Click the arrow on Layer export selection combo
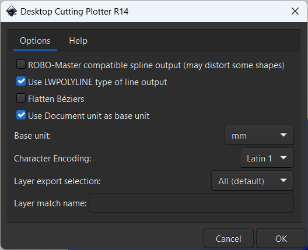308x250 pixels. click(283, 180)
